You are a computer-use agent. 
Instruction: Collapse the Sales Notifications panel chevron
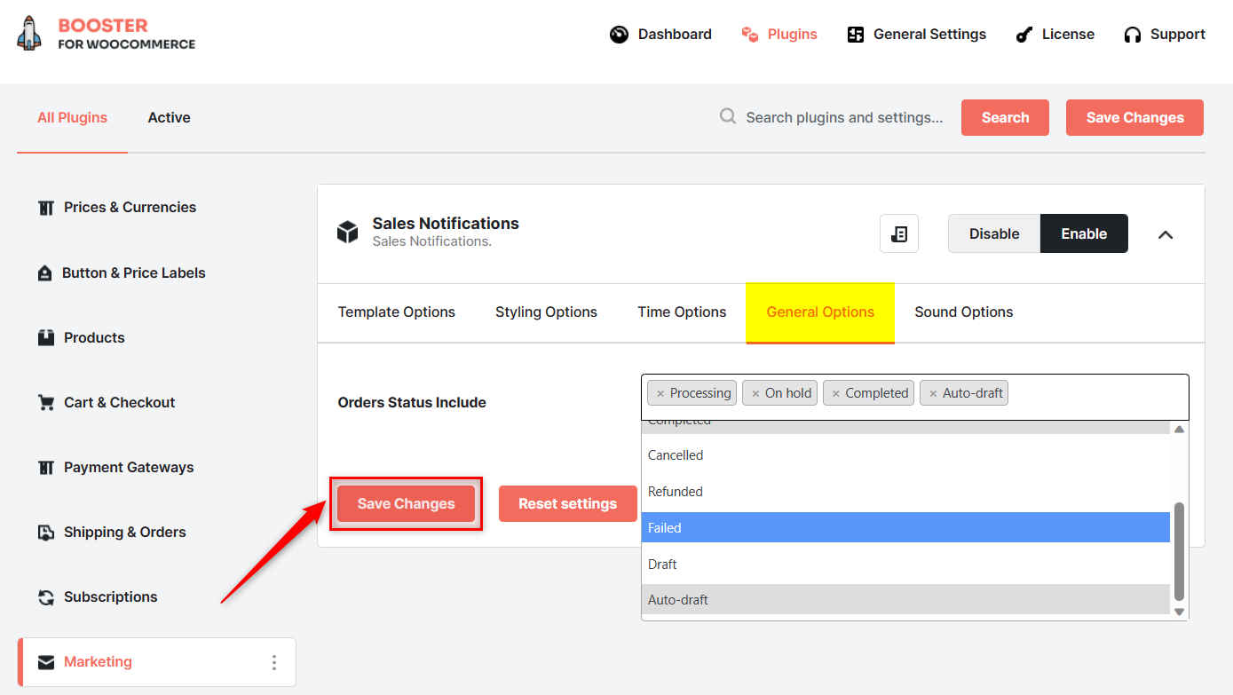click(x=1166, y=233)
